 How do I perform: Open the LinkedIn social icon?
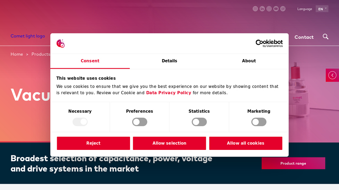(x=262, y=9)
